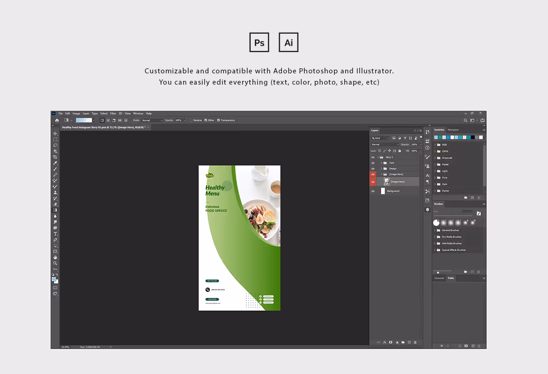Click the foreground color swatch in toolbar
This screenshot has width=548, height=374.
tap(54, 279)
